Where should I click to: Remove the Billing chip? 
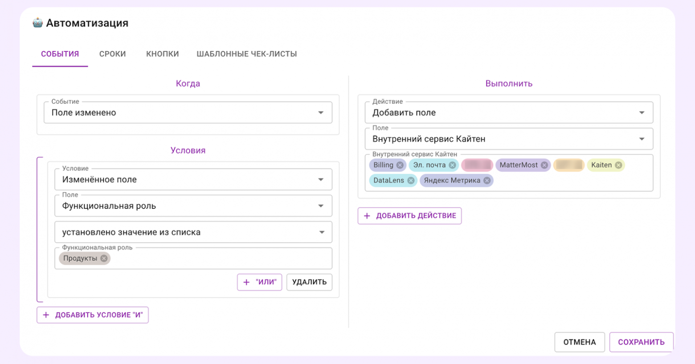(x=400, y=165)
